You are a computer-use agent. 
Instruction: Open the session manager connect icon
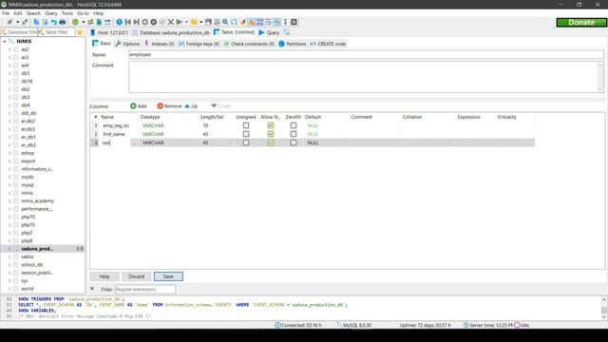click(10, 22)
